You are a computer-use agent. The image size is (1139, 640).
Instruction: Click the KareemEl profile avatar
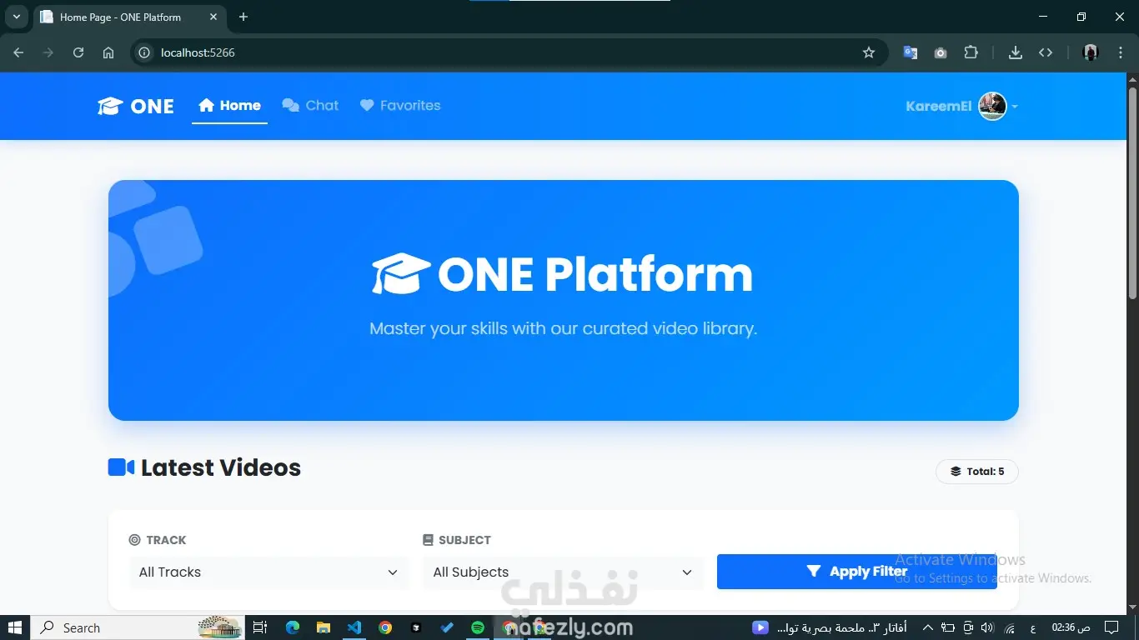[x=992, y=106]
